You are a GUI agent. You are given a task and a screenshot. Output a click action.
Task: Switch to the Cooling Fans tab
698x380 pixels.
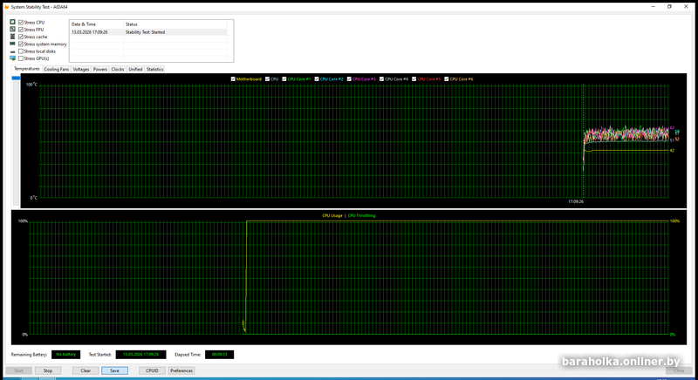point(56,69)
